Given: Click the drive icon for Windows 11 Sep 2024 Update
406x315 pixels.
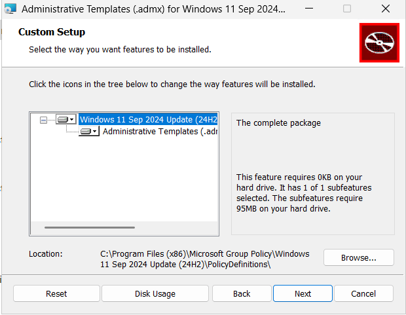Looking at the screenshot, I should pos(62,120).
